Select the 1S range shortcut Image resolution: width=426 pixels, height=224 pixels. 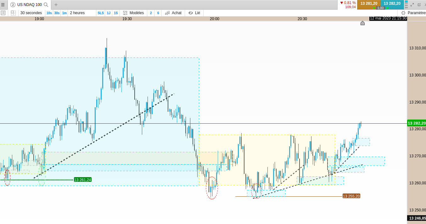pos(116,13)
